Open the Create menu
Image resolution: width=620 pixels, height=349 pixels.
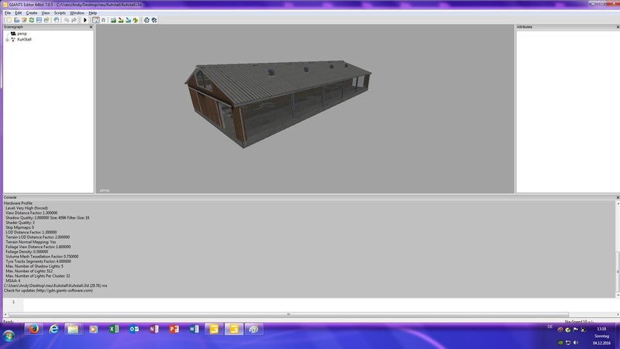click(31, 13)
